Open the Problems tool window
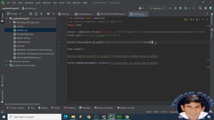Viewport: 214px width, 120px height. [x=70, y=108]
